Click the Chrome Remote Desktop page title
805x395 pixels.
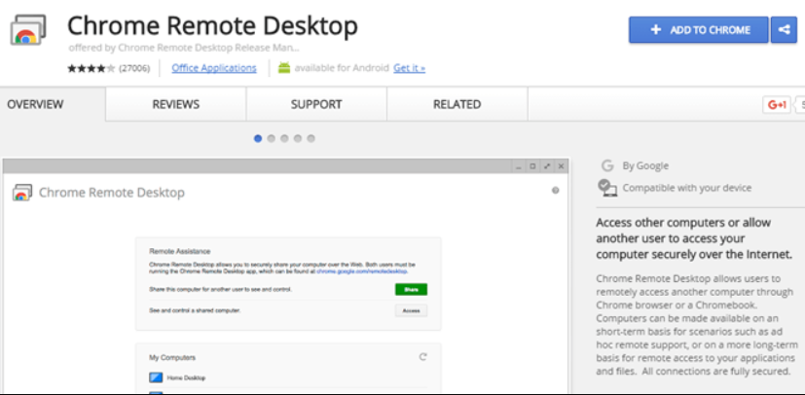(212, 25)
